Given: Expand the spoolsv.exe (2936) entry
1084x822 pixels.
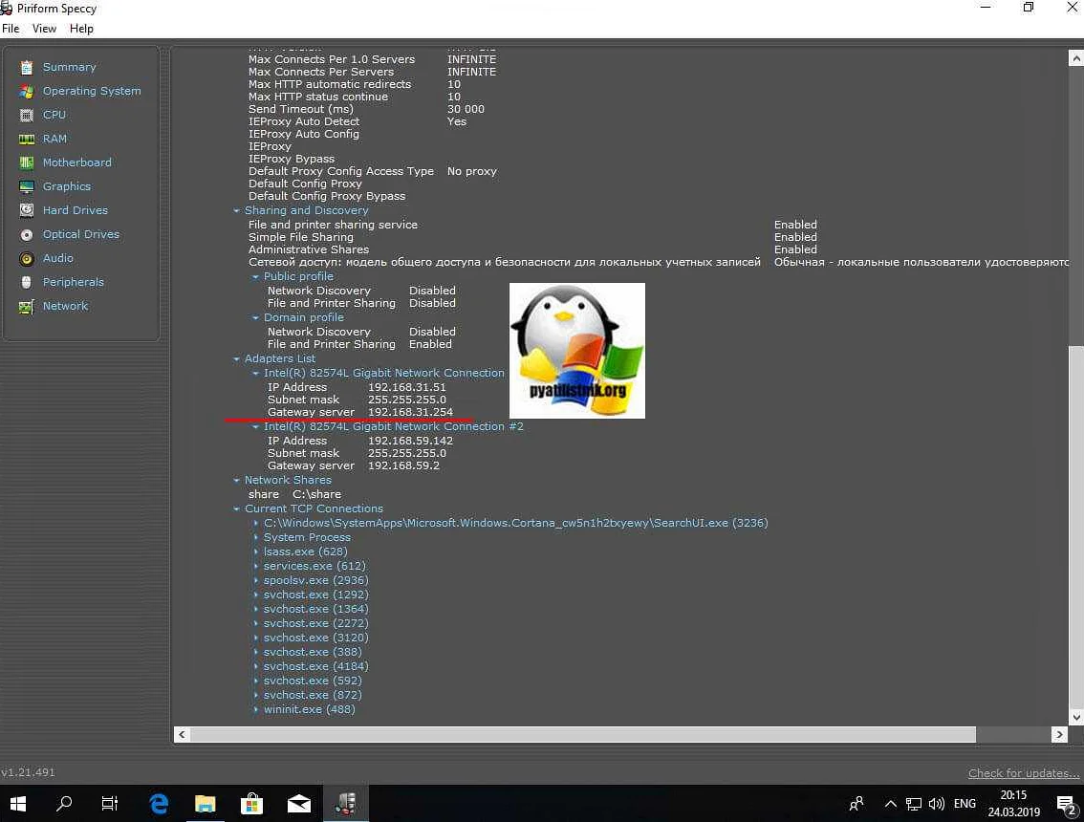Looking at the screenshot, I should pos(256,580).
